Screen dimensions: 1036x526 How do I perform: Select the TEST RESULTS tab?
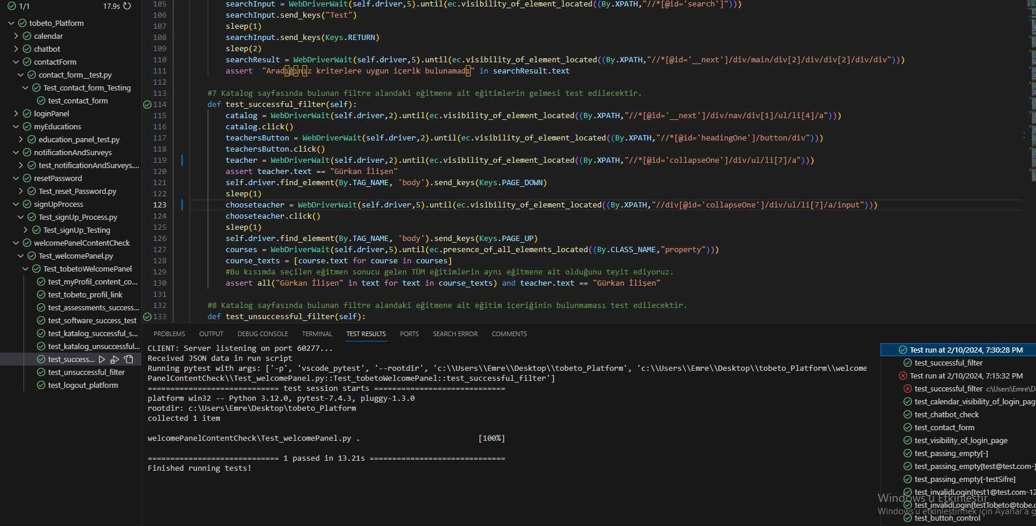[366, 334]
